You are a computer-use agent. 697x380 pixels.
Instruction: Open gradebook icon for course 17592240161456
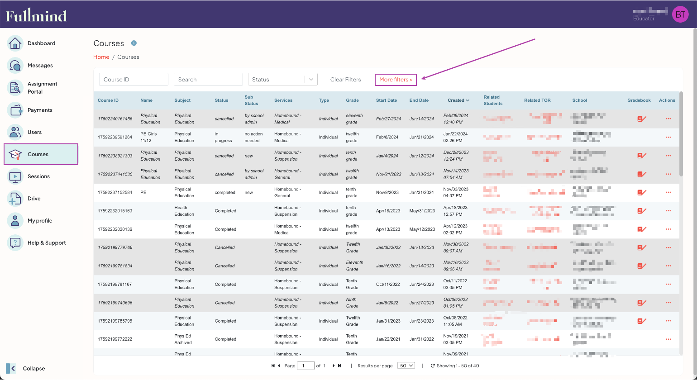pyautogui.click(x=641, y=119)
